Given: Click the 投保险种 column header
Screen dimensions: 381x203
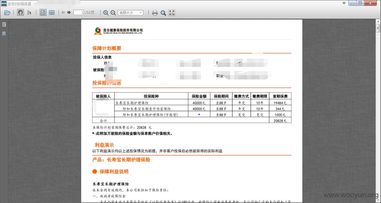Looking at the screenshot, I should coord(151,96).
